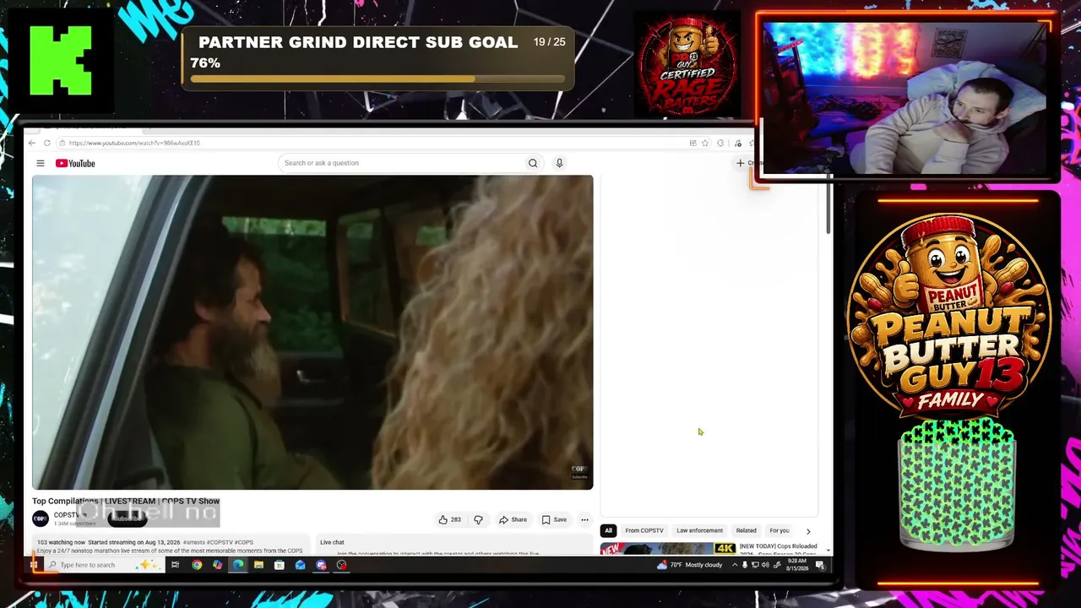The image size is (1081, 608).
Task: Go back with the browser back arrow
Action: 32,143
